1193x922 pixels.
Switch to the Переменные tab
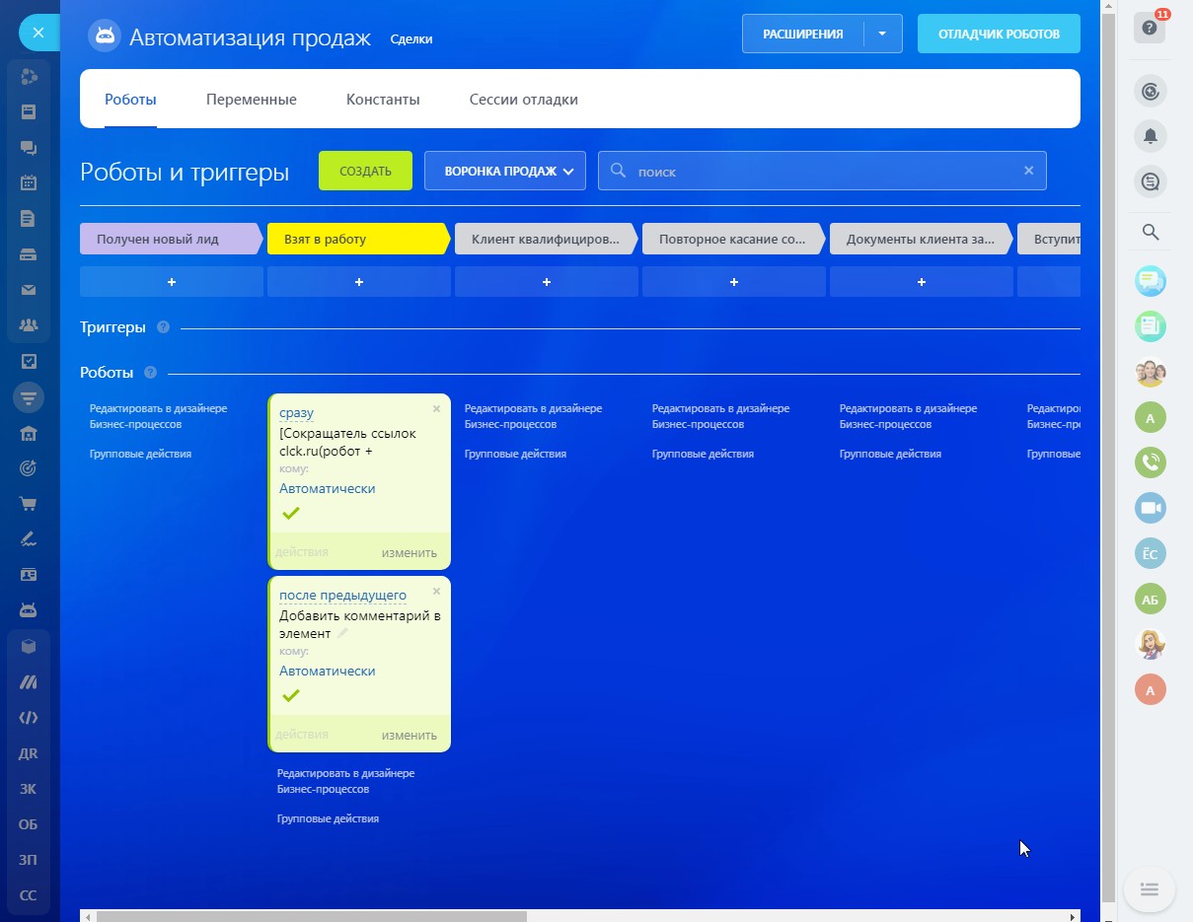[252, 100]
